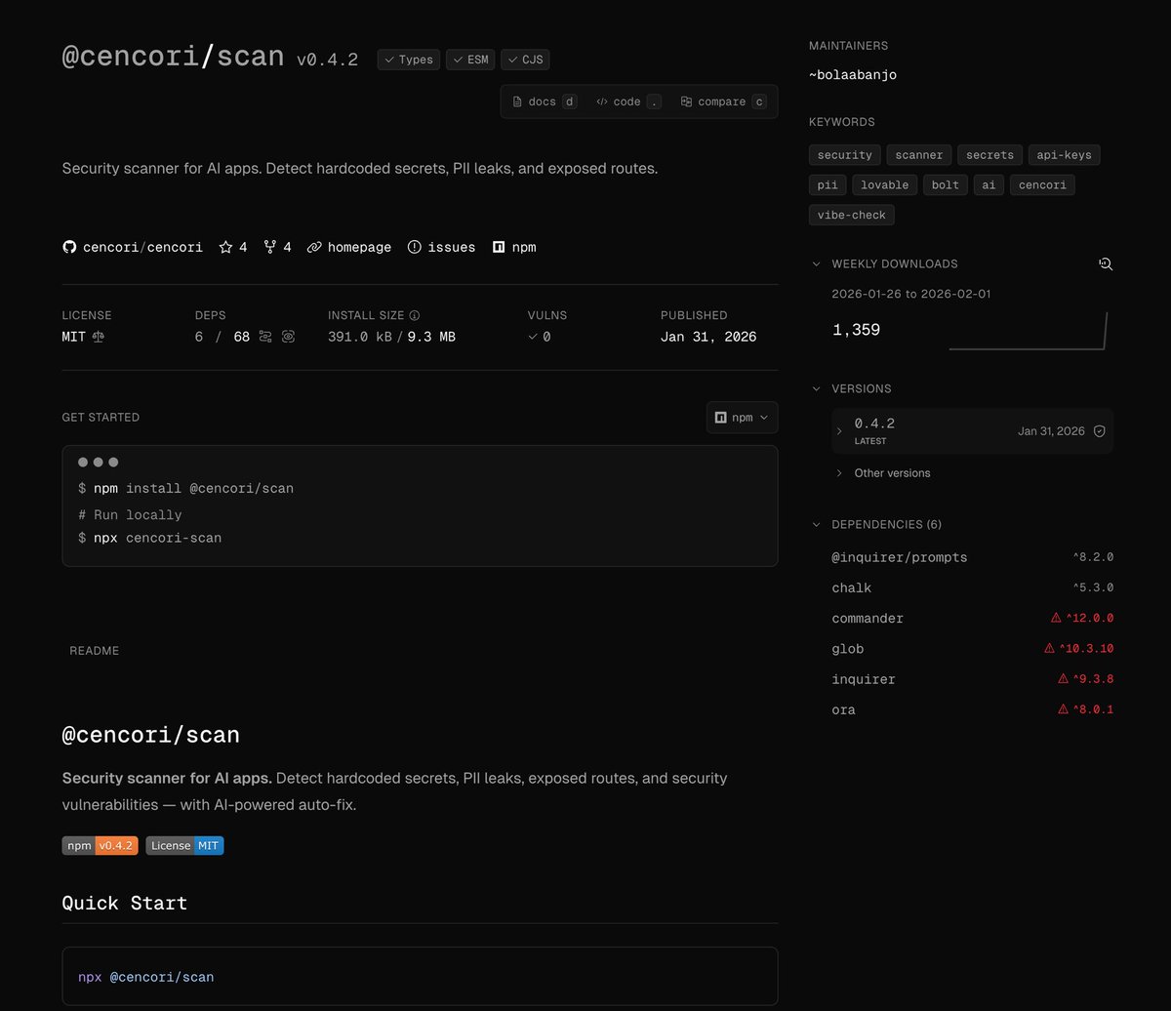Click the npx cencori-scan command line

click(149, 538)
